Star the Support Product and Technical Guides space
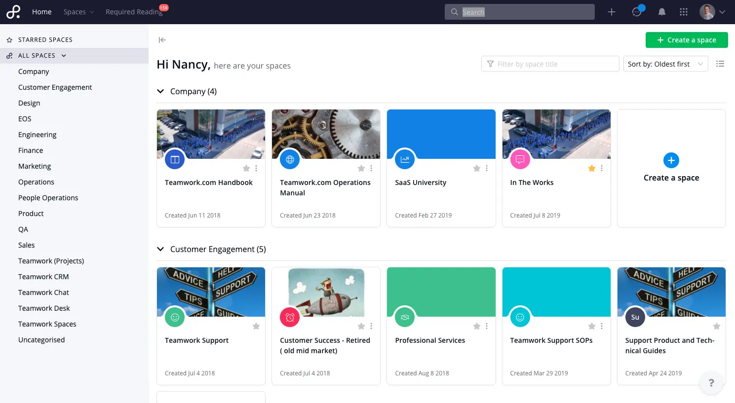 (717, 326)
